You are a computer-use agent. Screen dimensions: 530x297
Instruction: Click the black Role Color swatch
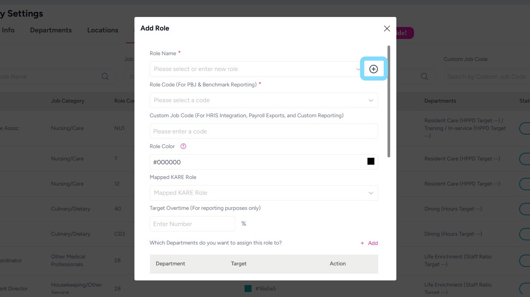(371, 162)
